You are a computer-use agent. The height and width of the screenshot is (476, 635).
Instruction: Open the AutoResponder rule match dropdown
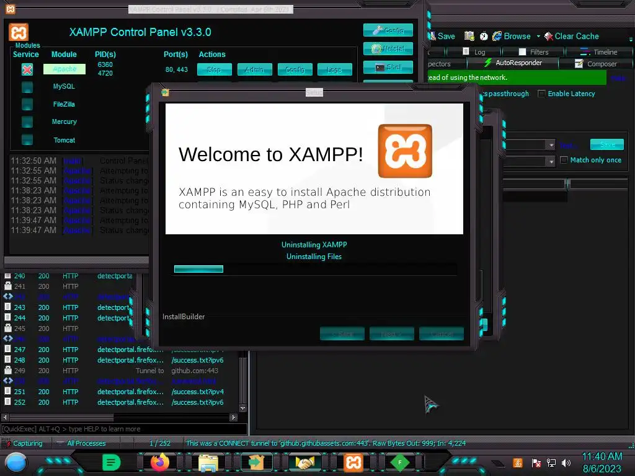(x=551, y=144)
